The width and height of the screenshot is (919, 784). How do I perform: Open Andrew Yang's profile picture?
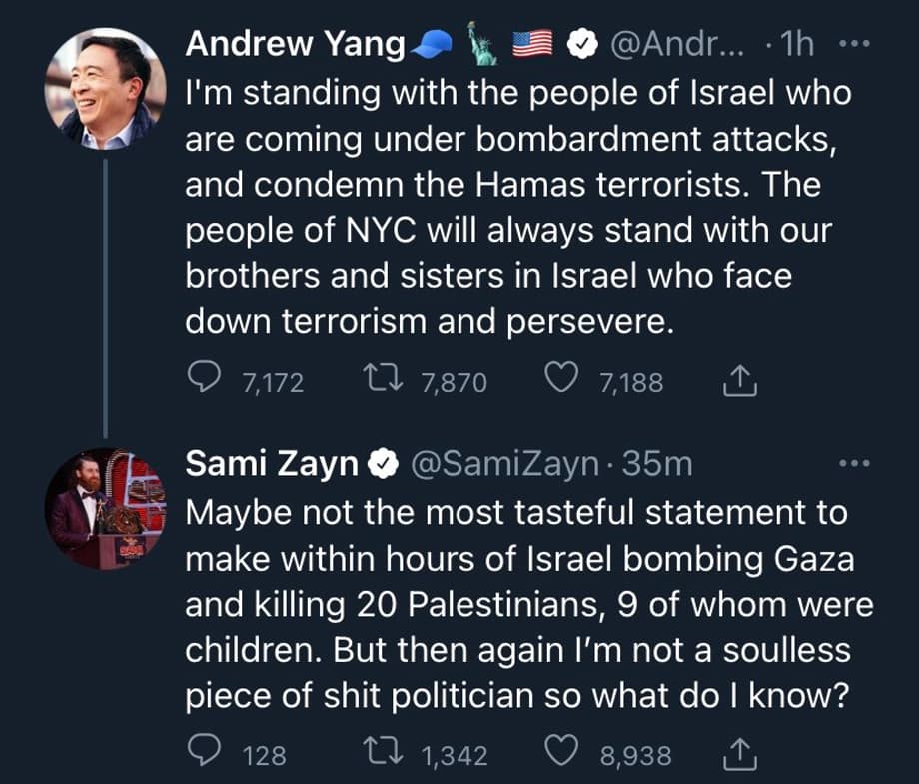click(105, 88)
